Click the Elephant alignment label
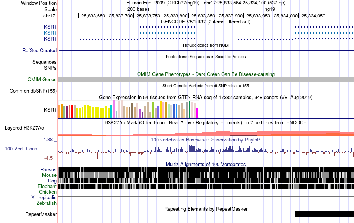This screenshot has width=354, height=223. (47, 187)
